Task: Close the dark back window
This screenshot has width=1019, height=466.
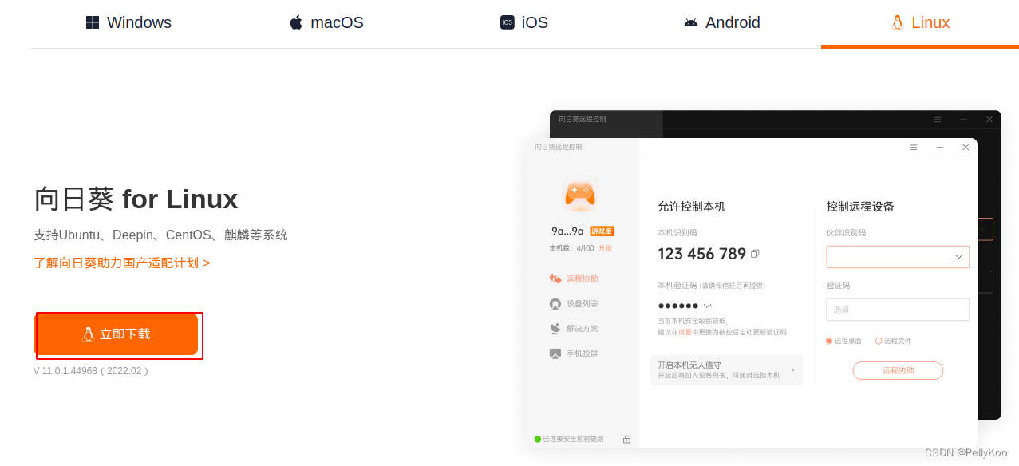Action: pyautogui.click(x=989, y=119)
